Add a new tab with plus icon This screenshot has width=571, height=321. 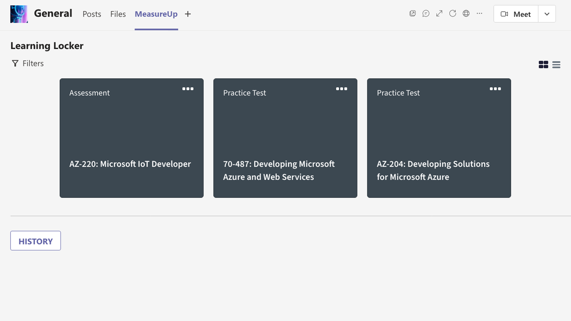coord(188,14)
